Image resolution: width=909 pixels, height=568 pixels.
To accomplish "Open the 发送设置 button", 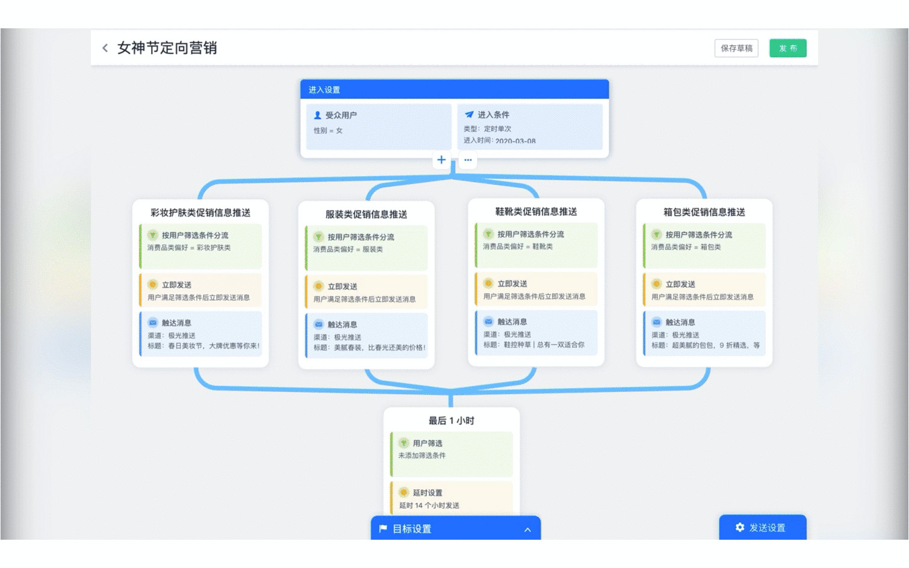I will (762, 528).
